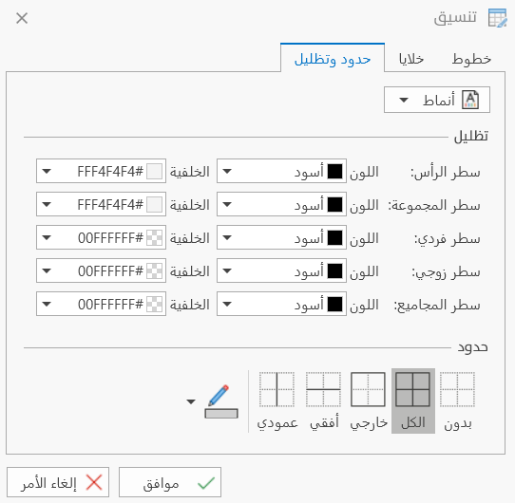Click black swatch in 'سطر زوجي' row
This screenshot has width=515, height=503.
pos(335,270)
